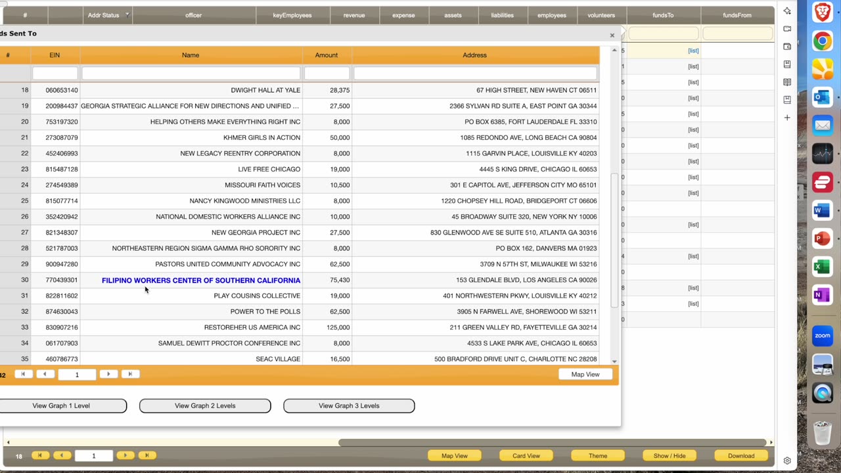Click the Address filter input field
The width and height of the screenshot is (841, 473).
pos(475,73)
